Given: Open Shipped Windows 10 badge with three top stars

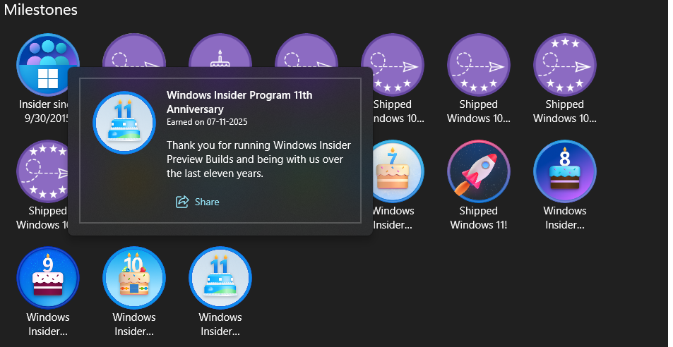Looking at the screenshot, I should click(565, 65).
